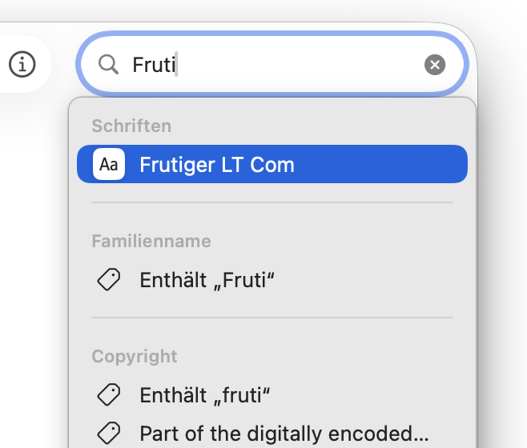Click the divider line above Copyright section
527x448 pixels.
point(272,318)
